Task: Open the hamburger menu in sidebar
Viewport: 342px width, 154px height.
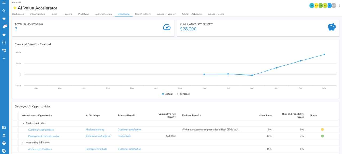Action: pyautogui.click(x=4, y=3)
